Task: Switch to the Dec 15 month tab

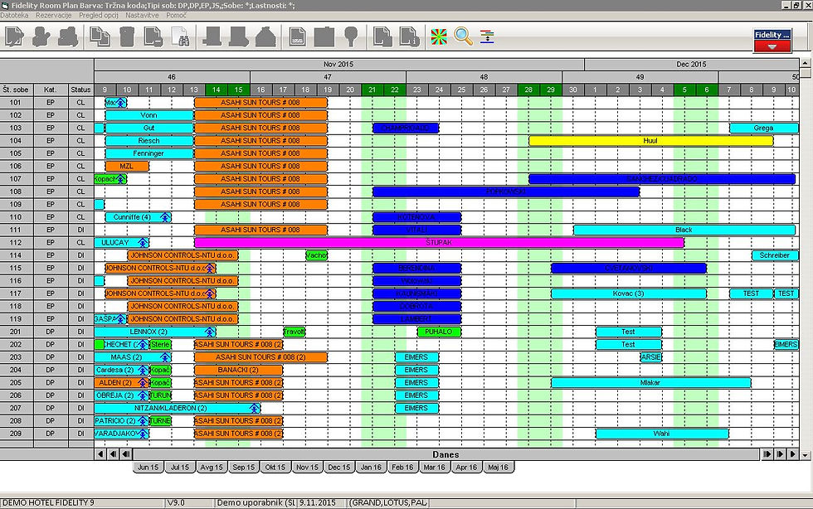Action: pyautogui.click(x=339, y=468)
